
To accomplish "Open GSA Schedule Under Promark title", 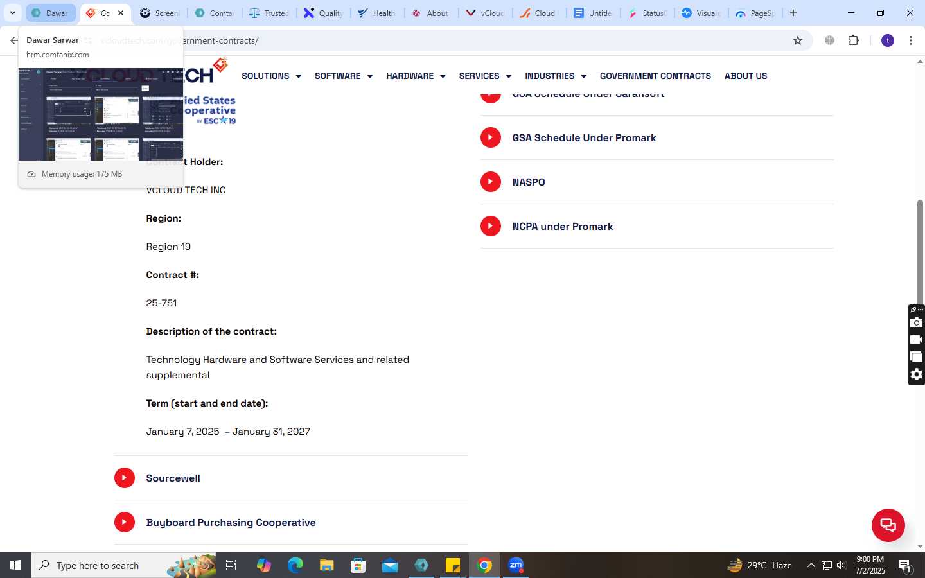I will [x=584, y=137].
